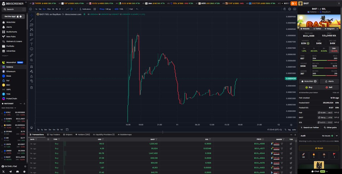The width and height of the screenshot is (342, 174).
Task: Toggle Price / MCap display
Action: tap(105, 9)
